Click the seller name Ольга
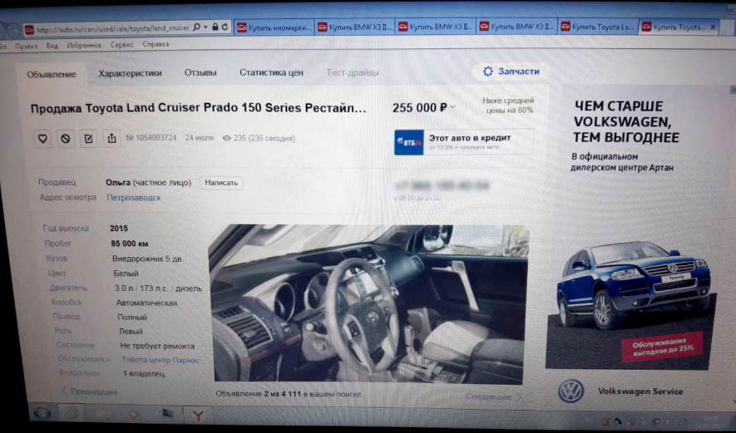Viewport: 736px width, 433px height. [118, 183]
